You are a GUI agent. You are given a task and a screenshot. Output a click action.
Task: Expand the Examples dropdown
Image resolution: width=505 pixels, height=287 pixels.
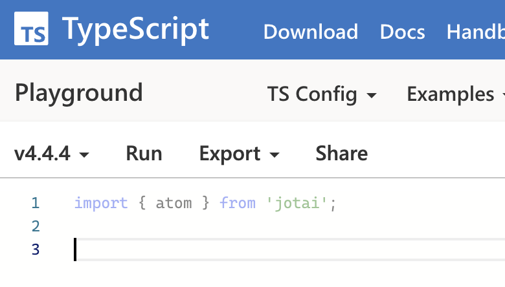pos(456,94)
